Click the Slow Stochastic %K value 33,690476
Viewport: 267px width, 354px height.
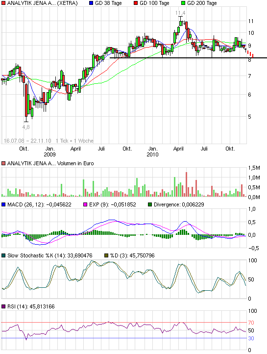point(80,255)
